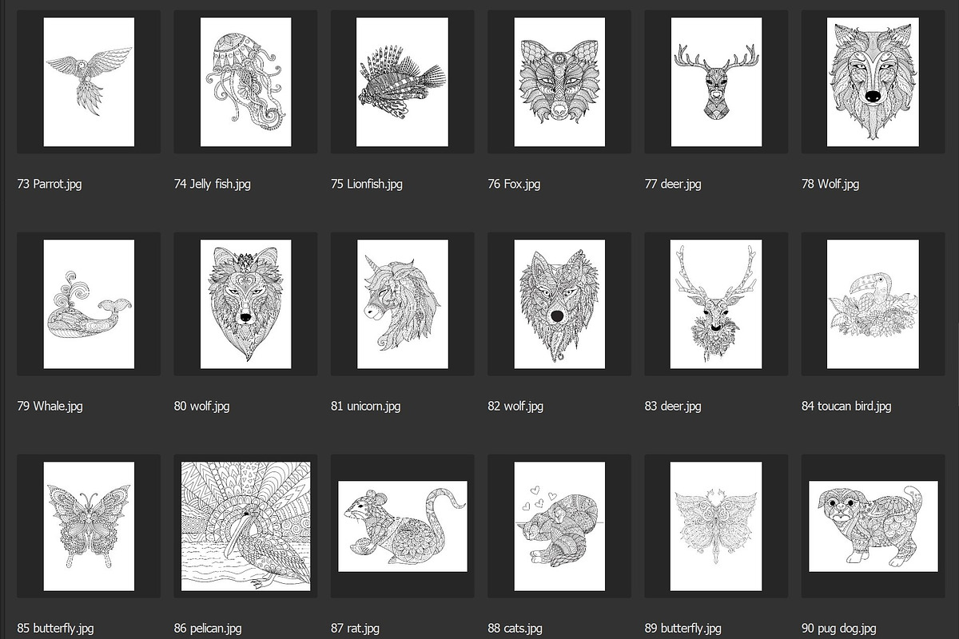Click the file name 73 Parrot.jpg
This screenshot has width=959, height=639.
[50, 185]
